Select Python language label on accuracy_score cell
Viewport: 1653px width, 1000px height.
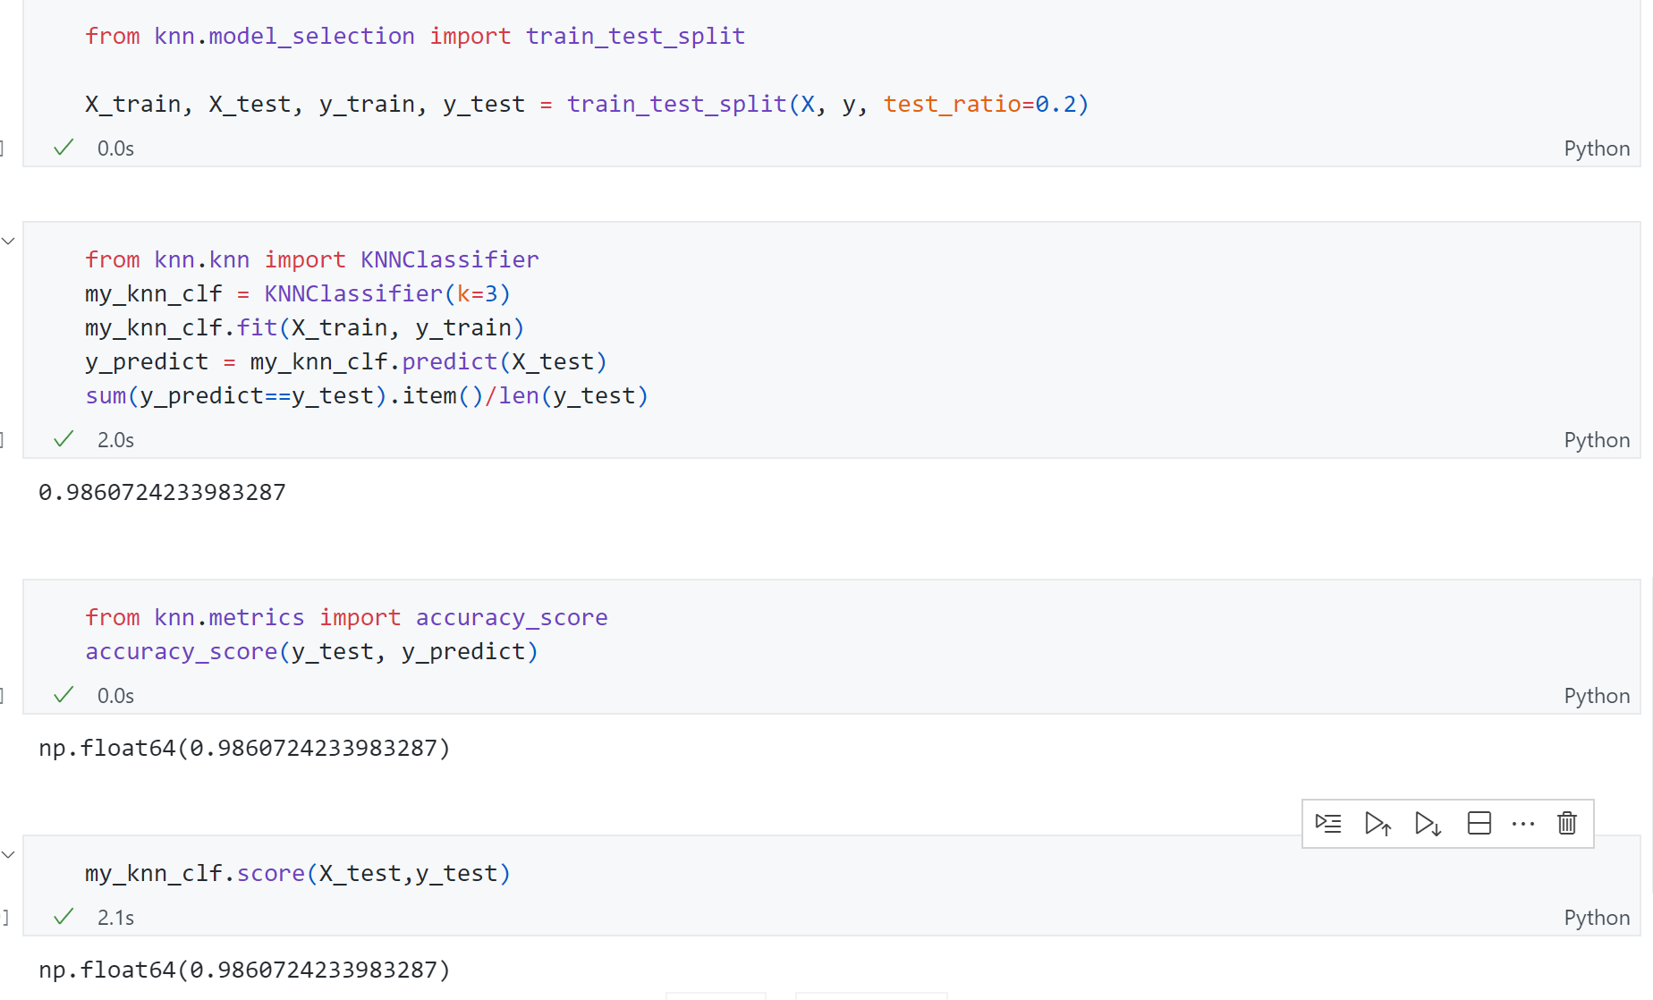[1596, 696]
